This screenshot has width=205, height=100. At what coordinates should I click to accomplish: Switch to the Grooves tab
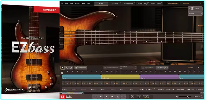pyautogui.click(x=115, y=4)
